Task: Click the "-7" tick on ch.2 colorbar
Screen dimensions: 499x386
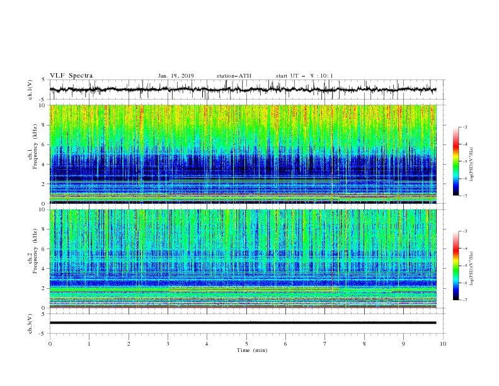Action: (464, 300)
